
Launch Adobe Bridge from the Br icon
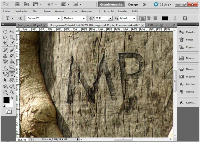click(x=17, y=4)
